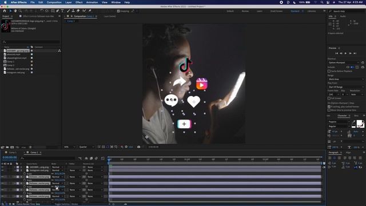
Task: Jump to last frame in Preview panel
Action: (x=355, y=53)
